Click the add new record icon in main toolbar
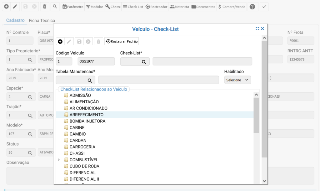The width and height of the screenshot is (320, 191). click(x=6, y=7)
